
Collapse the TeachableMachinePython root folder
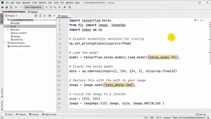5,20
